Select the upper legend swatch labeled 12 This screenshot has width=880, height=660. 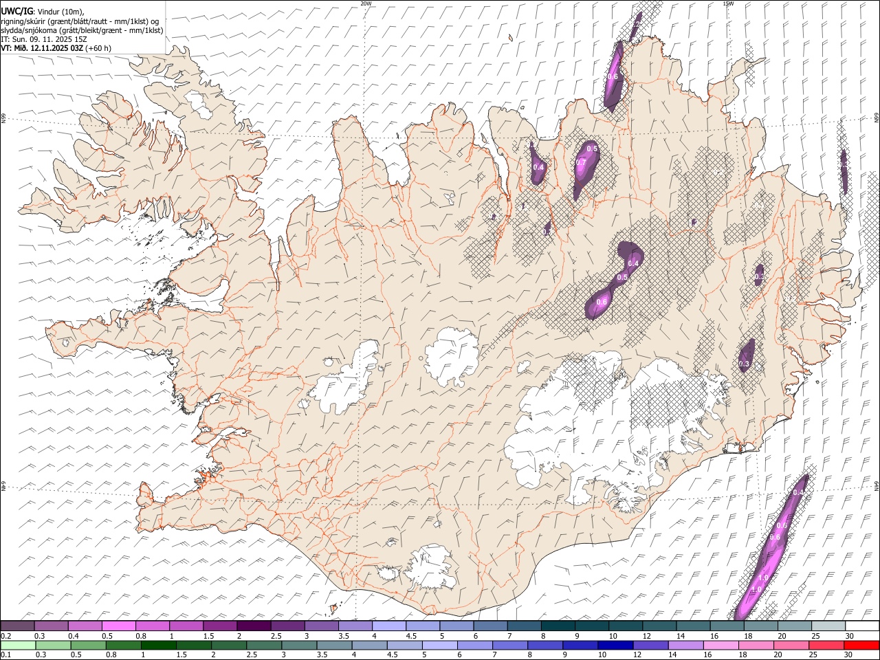[x=659, y=626]
